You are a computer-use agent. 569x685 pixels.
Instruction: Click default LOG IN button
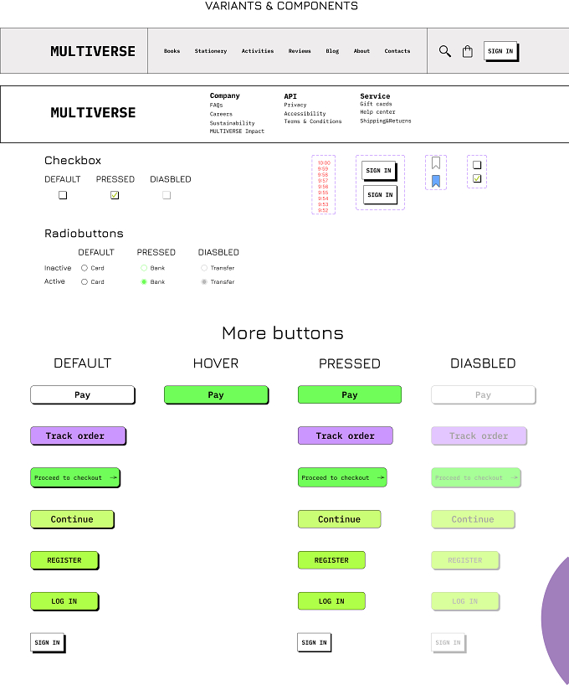pos(64,601)
